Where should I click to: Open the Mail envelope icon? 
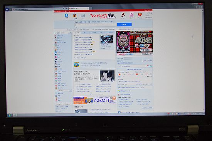[83, 16]
